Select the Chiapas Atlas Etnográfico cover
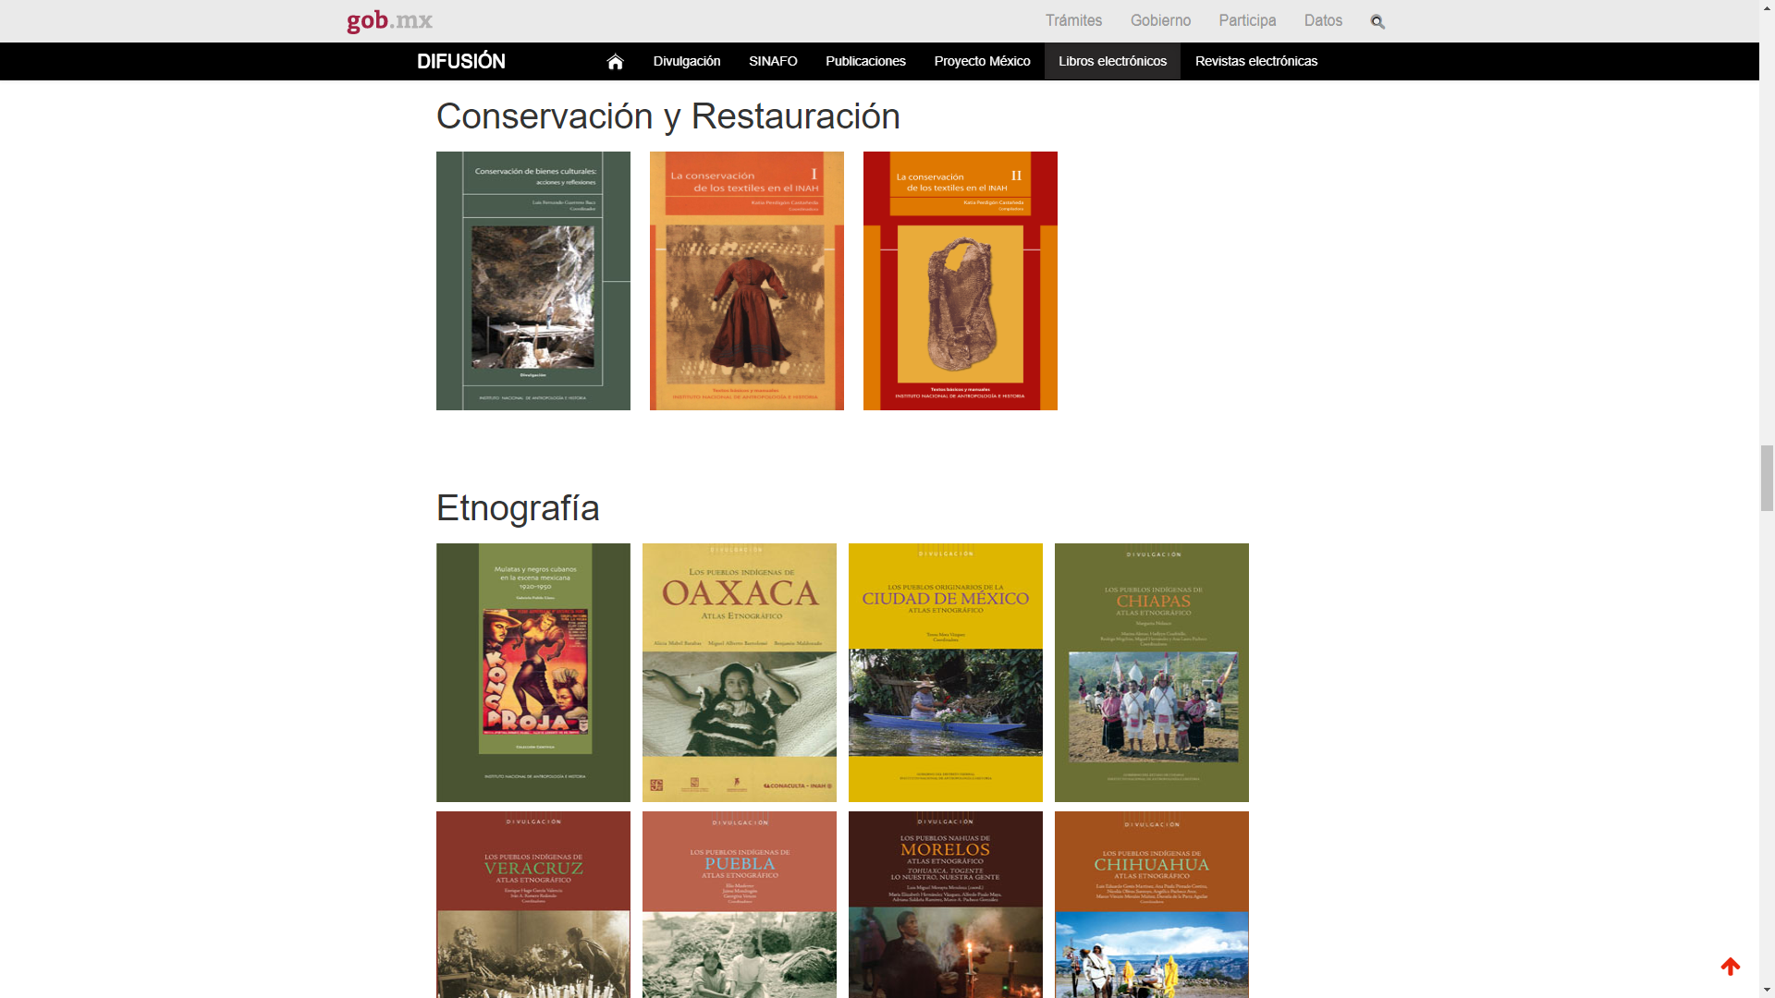This screenshot has height=998, width=1775. click(1151, 673)
